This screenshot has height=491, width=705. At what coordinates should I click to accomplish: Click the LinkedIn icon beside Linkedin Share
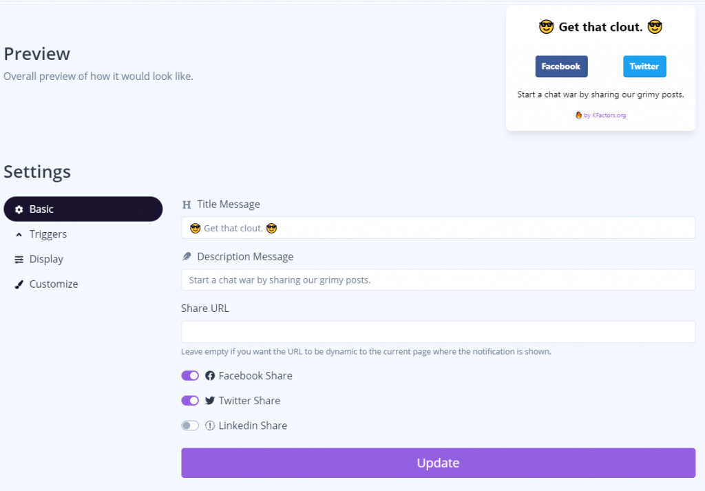[x=210, y=426]
